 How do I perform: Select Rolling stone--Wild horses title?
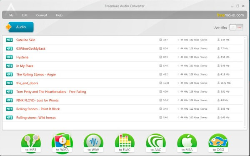[x=36, y=118]
